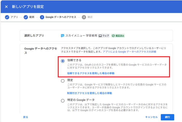The width and height of the screenshot is (182, 122).
Task: Select the 信頼できる radio button
Action: 63,61
